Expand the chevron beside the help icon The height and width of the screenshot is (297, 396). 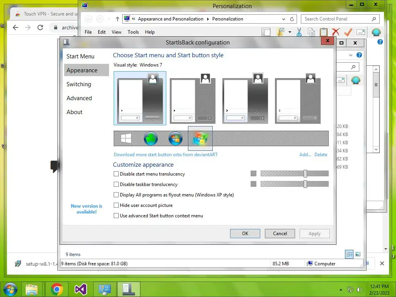[350, 55]
